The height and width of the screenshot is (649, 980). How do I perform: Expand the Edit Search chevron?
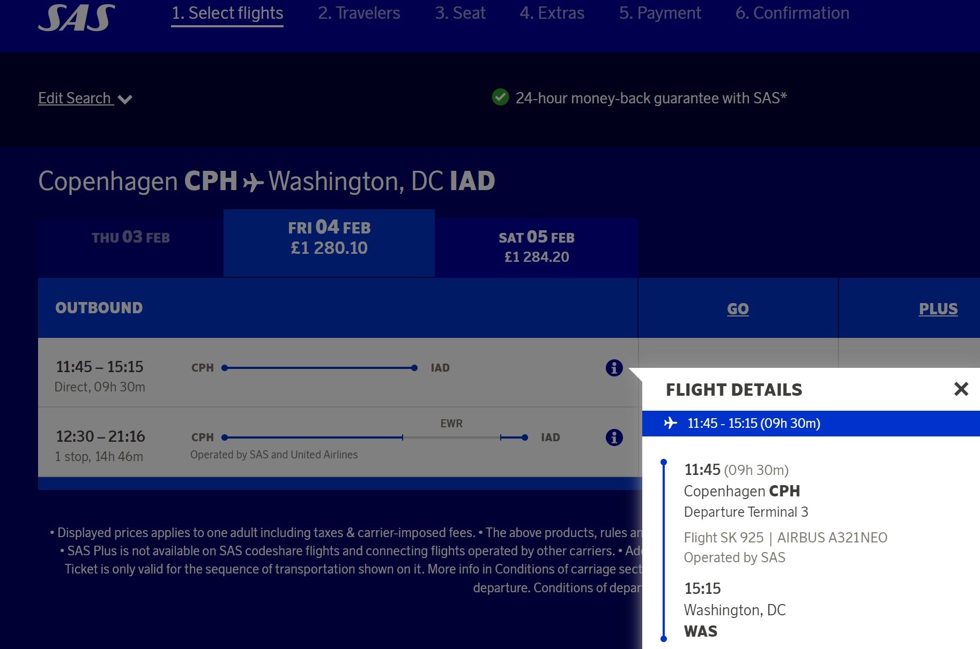125,100
